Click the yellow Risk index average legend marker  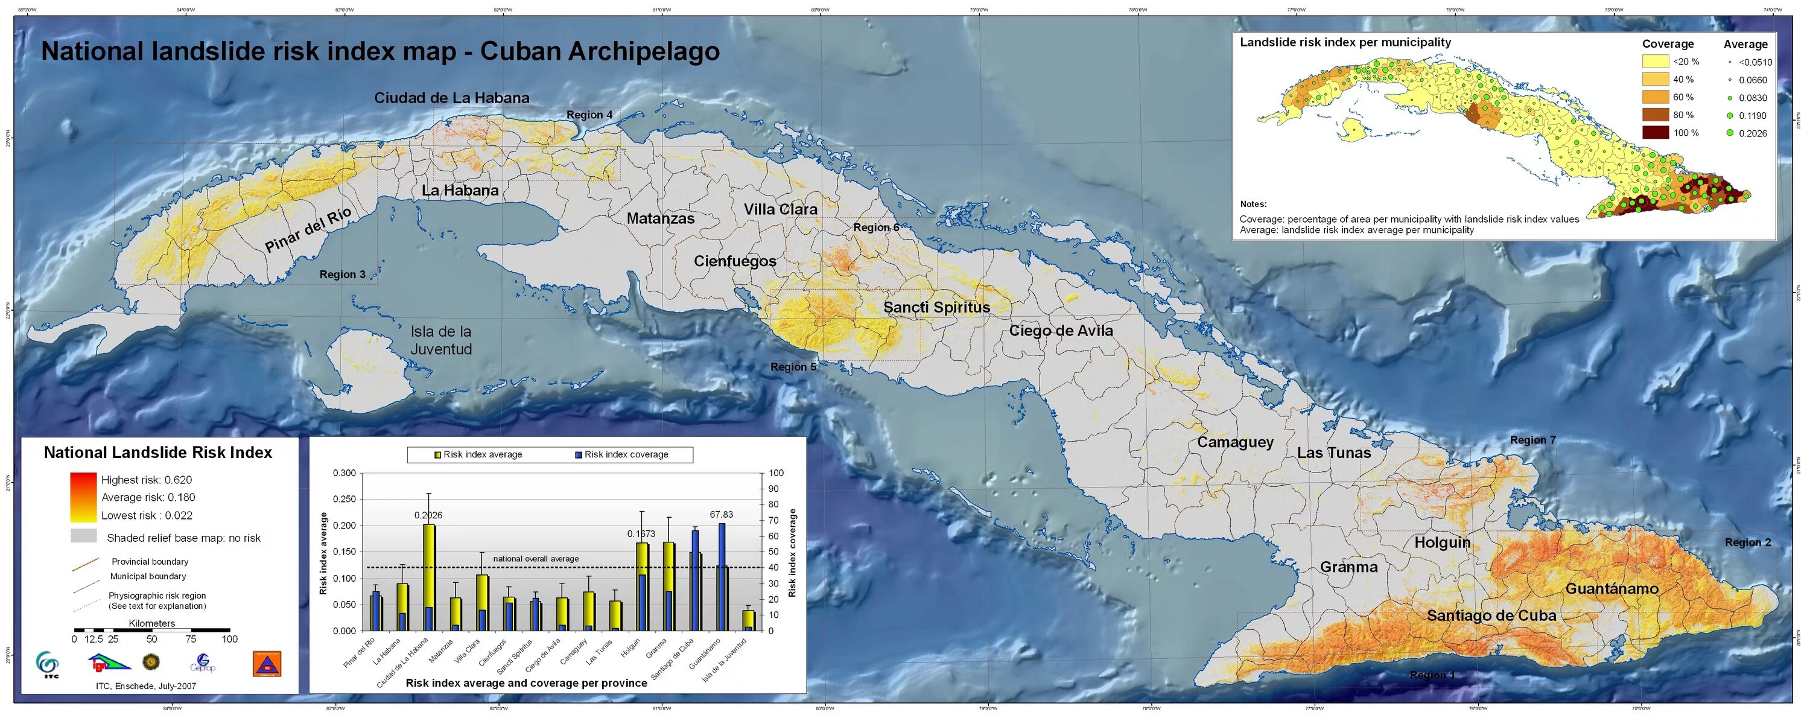point(438,456)
